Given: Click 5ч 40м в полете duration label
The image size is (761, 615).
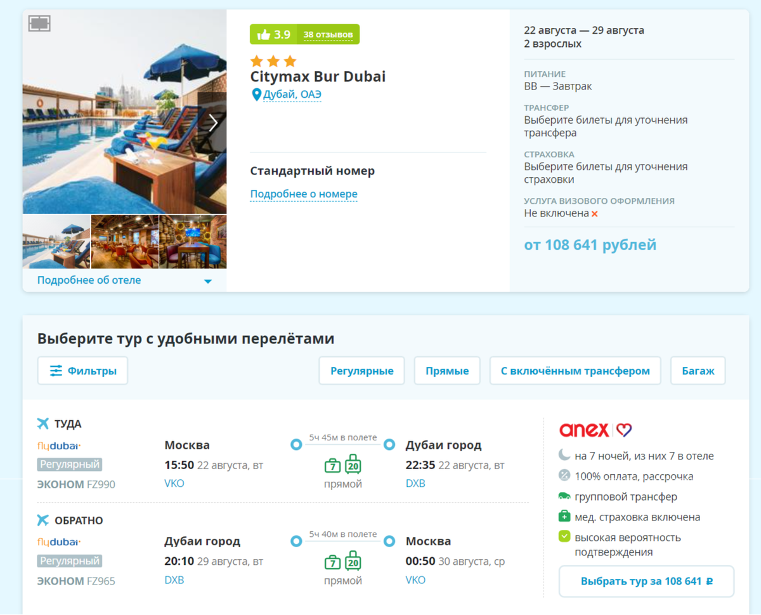Looking at the screenshot, I should click(x=342, y=534).
